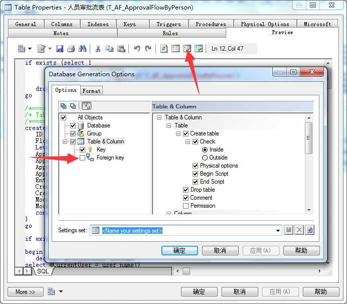Switch to the Format tab

click(x=91, y=91)
